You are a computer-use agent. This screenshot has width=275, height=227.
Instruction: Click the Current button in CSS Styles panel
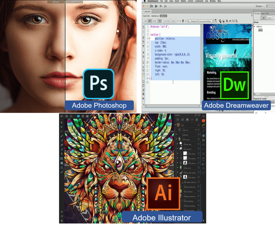269,18
